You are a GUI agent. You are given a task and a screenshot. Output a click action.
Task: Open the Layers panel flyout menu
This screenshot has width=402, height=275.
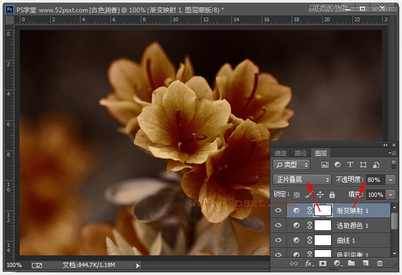(x=392, y=153)
